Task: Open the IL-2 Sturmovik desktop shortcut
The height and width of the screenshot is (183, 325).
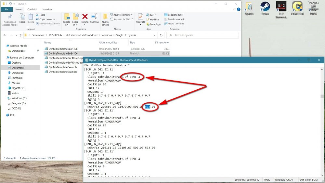Action: point(281,10)
